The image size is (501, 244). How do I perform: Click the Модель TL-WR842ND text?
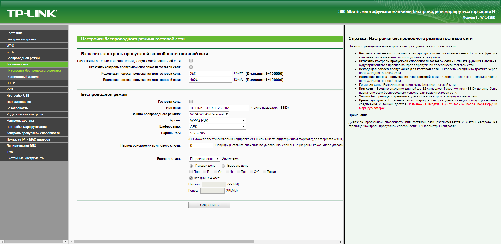pos(479,17)
